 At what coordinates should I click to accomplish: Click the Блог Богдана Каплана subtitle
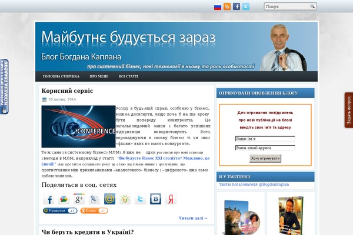[81, 56]
